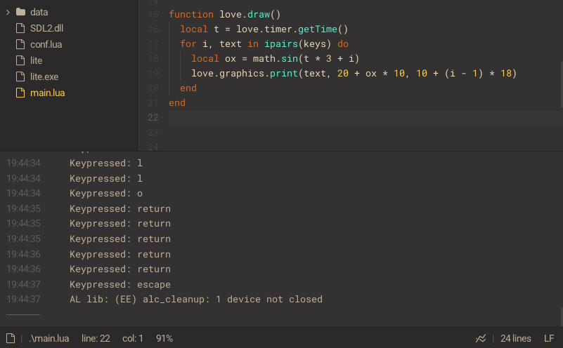
Task: Click the '24 lines' status entry
Action: 516,338
